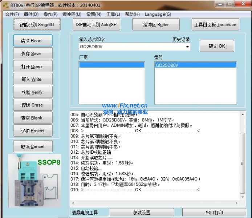Click the 查空 Blank button
This screenshot has width=252, height=218.
pyautogui.click(x=33, y=118)
